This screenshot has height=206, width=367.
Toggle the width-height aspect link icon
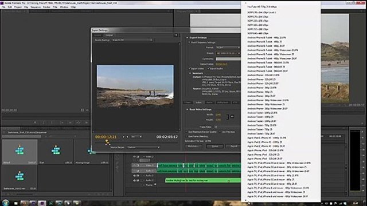(x=232, y=116)
